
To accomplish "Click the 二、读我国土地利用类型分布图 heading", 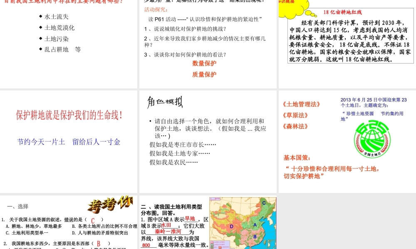I will (x=172, y=210).
